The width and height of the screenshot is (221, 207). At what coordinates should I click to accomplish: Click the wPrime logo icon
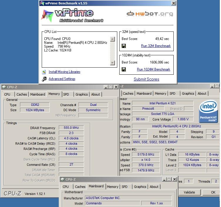(x=47, y=16)
